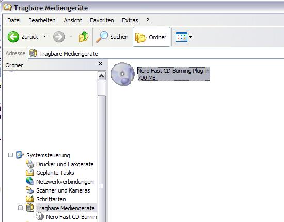Collapse the Tragbare Mediengeräte tree node
This screenshot has width=284, height=222.
21,208
